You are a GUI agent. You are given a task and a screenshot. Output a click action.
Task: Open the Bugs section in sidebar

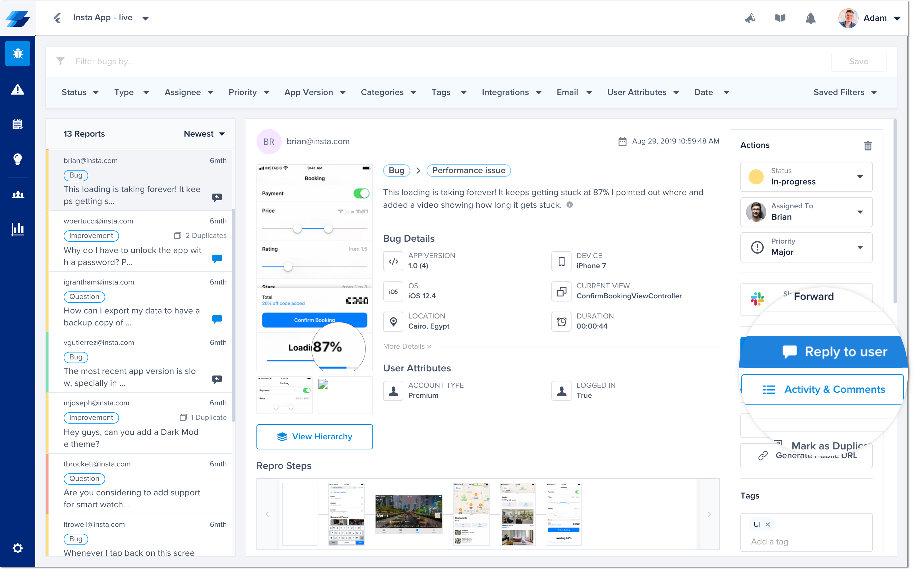pyautogui.click(x=17, y=54)
